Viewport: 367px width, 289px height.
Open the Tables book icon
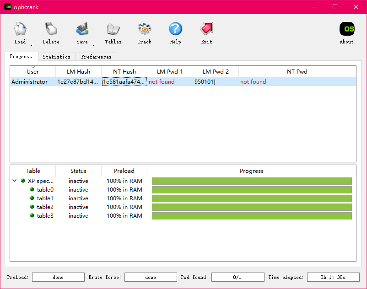tap(113, 30)
